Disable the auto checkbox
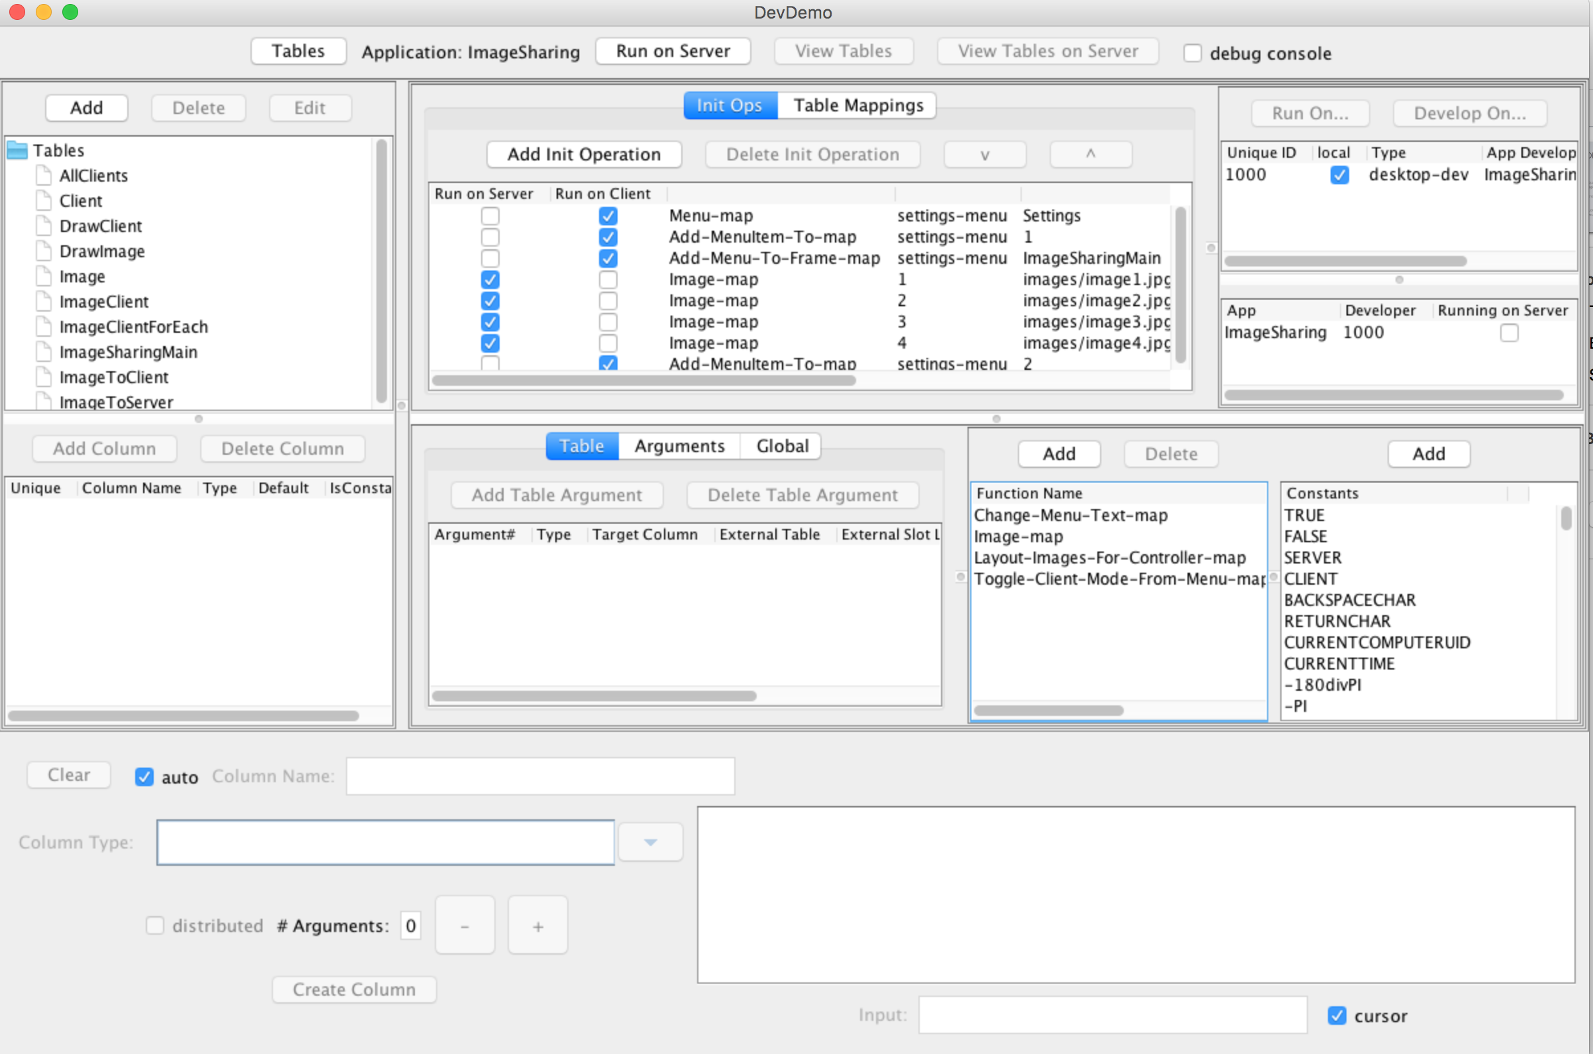 (x=144, y=777)
